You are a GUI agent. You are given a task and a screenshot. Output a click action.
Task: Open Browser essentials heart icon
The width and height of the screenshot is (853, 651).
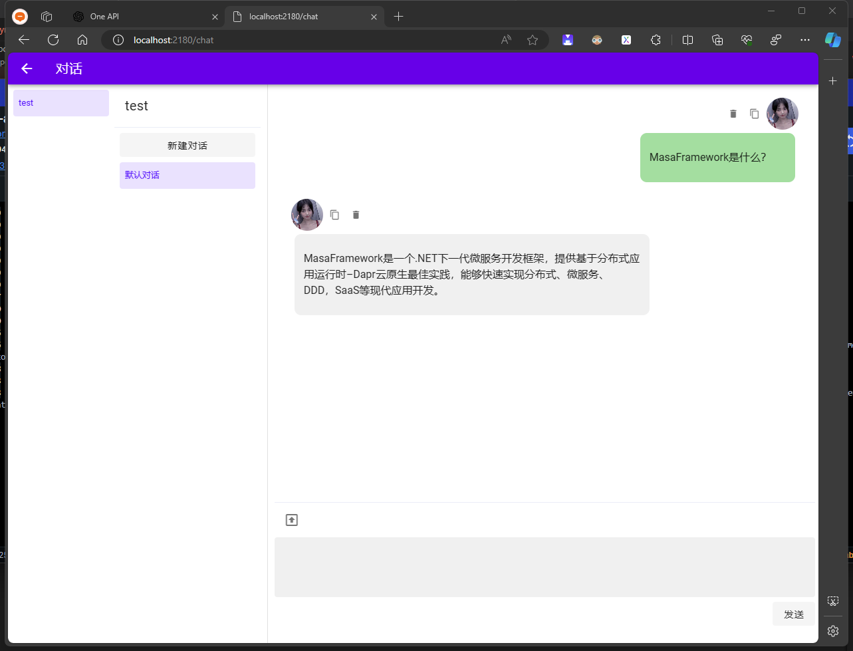pyautogui.click(x=747, y=40)
